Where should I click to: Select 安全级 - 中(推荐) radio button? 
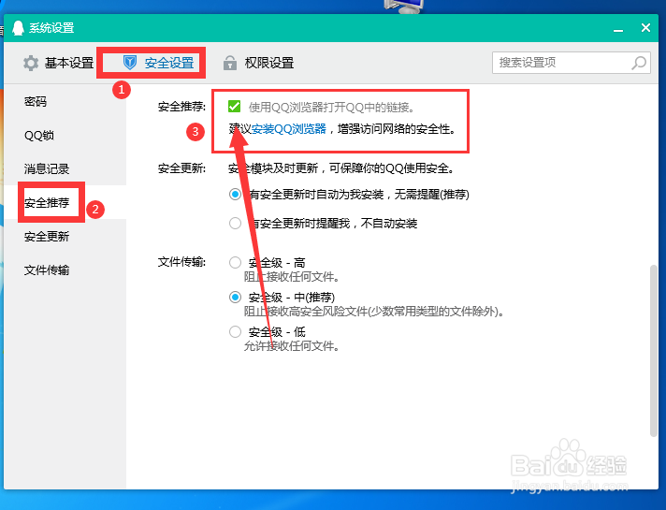[x=235, y=297]
